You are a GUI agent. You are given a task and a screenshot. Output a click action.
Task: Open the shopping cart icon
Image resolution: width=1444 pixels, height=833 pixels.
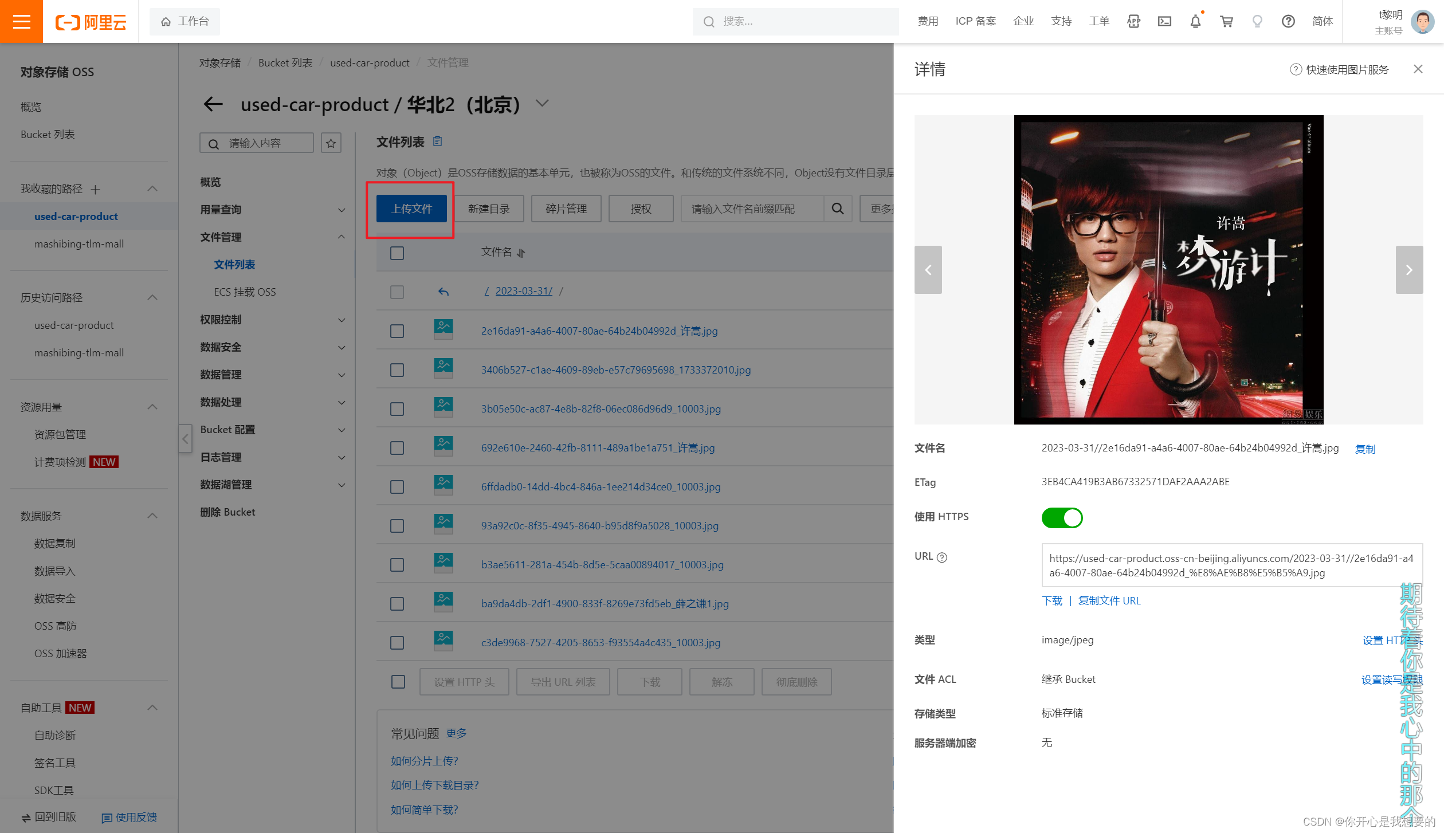1226,22
